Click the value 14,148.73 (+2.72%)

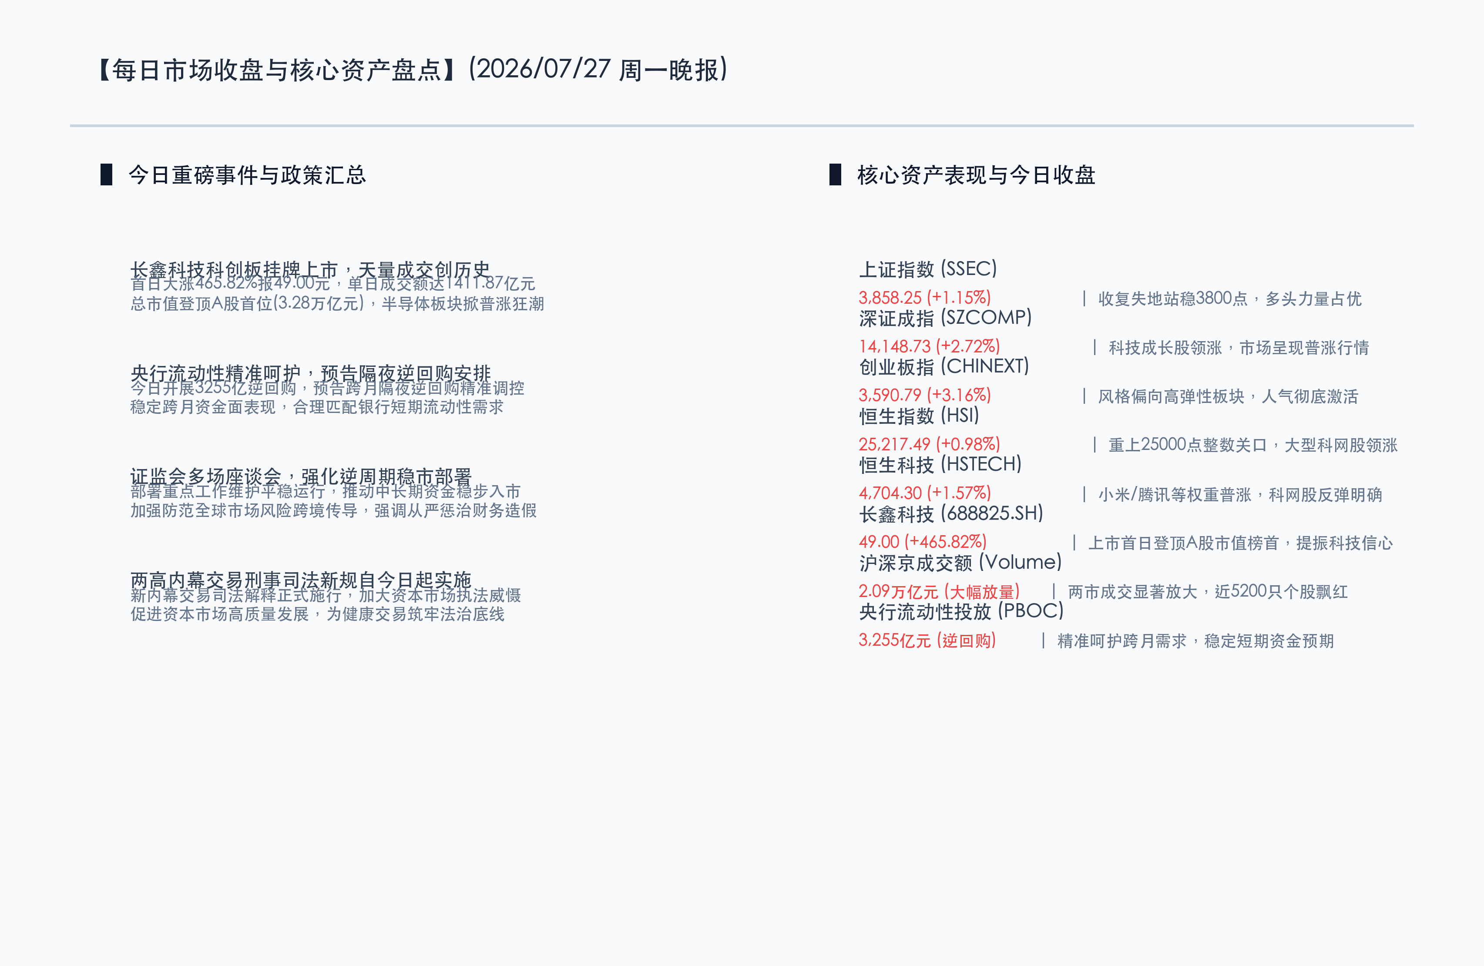pyautogui.click(x=929, y=346)
